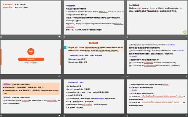
Task: Select slide 16 comparing celebrate and congratulate
Action: click(x=31, y=96)
